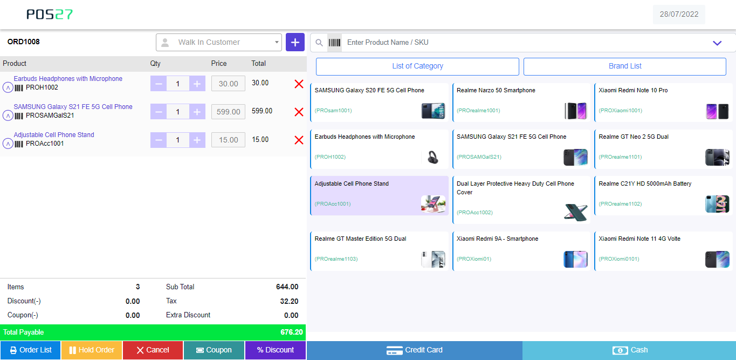736x360 pixels.
Task: Expand the product search dropdown chevron
Action: coord(717,43)
